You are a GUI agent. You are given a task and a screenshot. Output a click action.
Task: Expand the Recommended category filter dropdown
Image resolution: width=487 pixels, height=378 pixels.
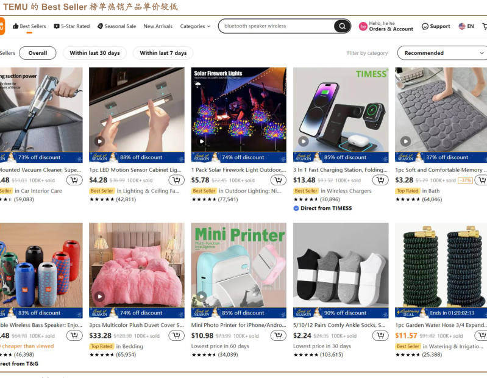click(443, 53)
